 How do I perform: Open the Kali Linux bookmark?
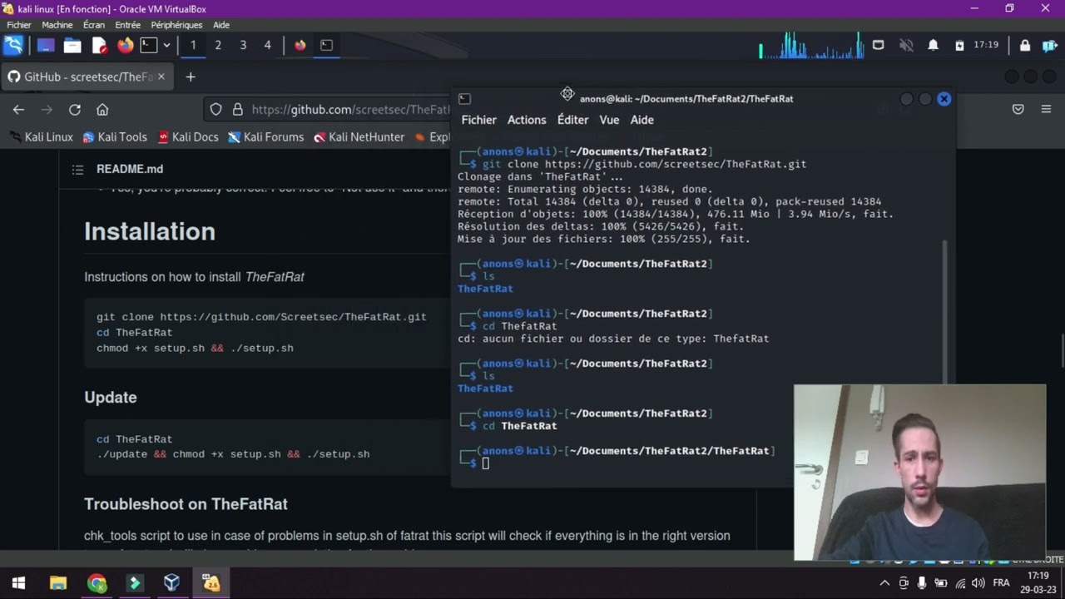(x=41, y=136)
